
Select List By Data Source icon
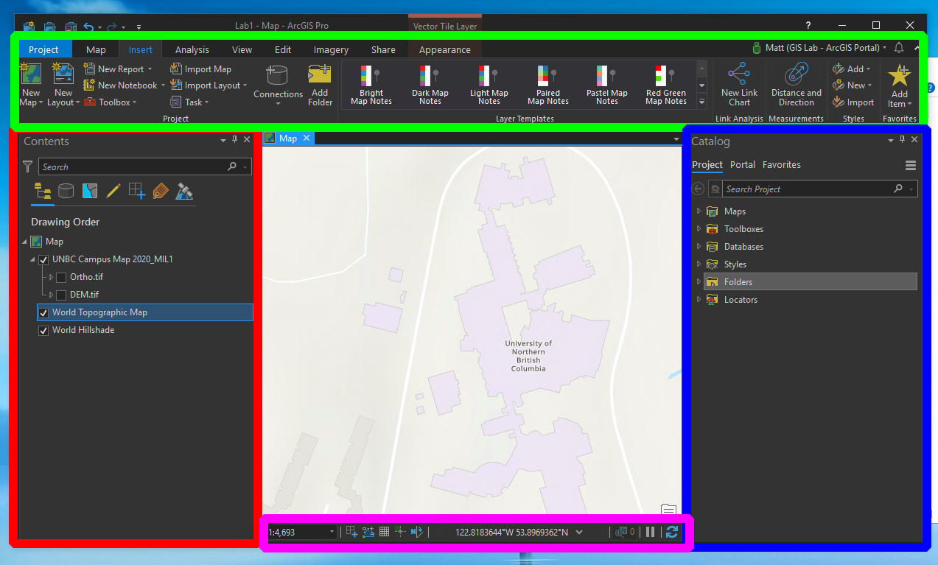66,192
